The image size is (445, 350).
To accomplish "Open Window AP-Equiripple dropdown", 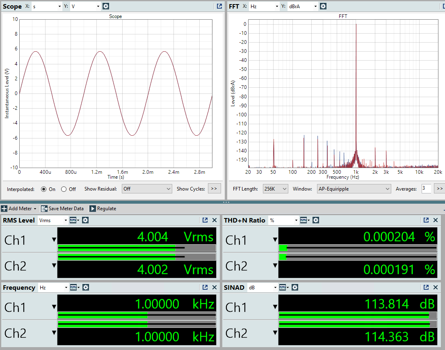I will (x=354, y=189).
